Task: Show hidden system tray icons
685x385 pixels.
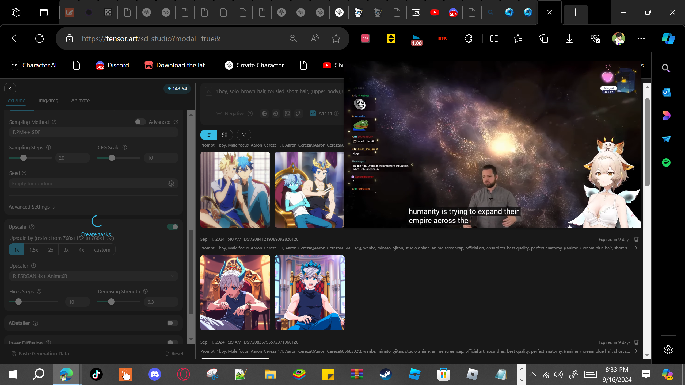Action: (533, 374)
